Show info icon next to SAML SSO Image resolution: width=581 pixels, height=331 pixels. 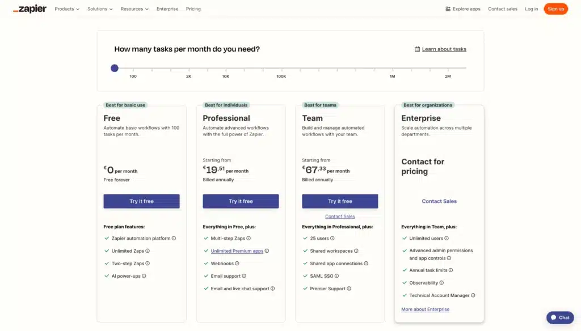[337, 276]
